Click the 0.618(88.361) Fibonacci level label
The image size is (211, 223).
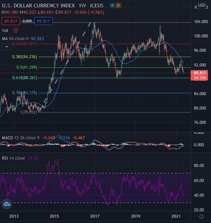coord(25,78)
